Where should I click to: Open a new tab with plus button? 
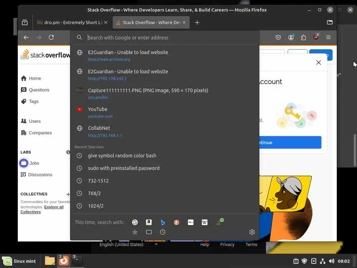click(x=197, y=23)
